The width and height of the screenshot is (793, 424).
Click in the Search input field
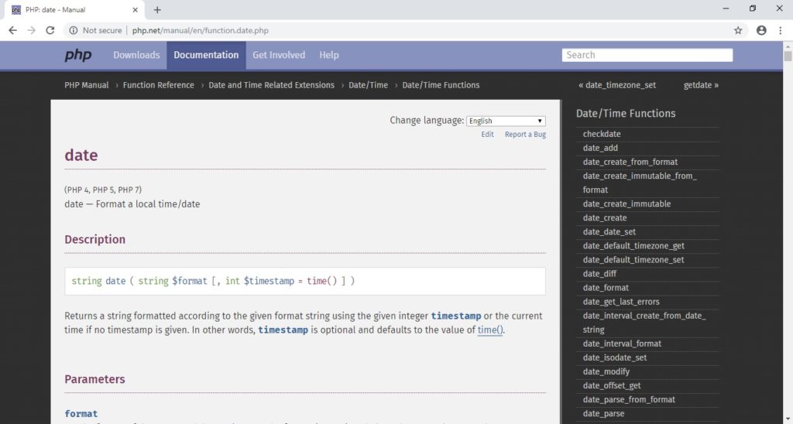pyautogui.click(x=647, y=55)
